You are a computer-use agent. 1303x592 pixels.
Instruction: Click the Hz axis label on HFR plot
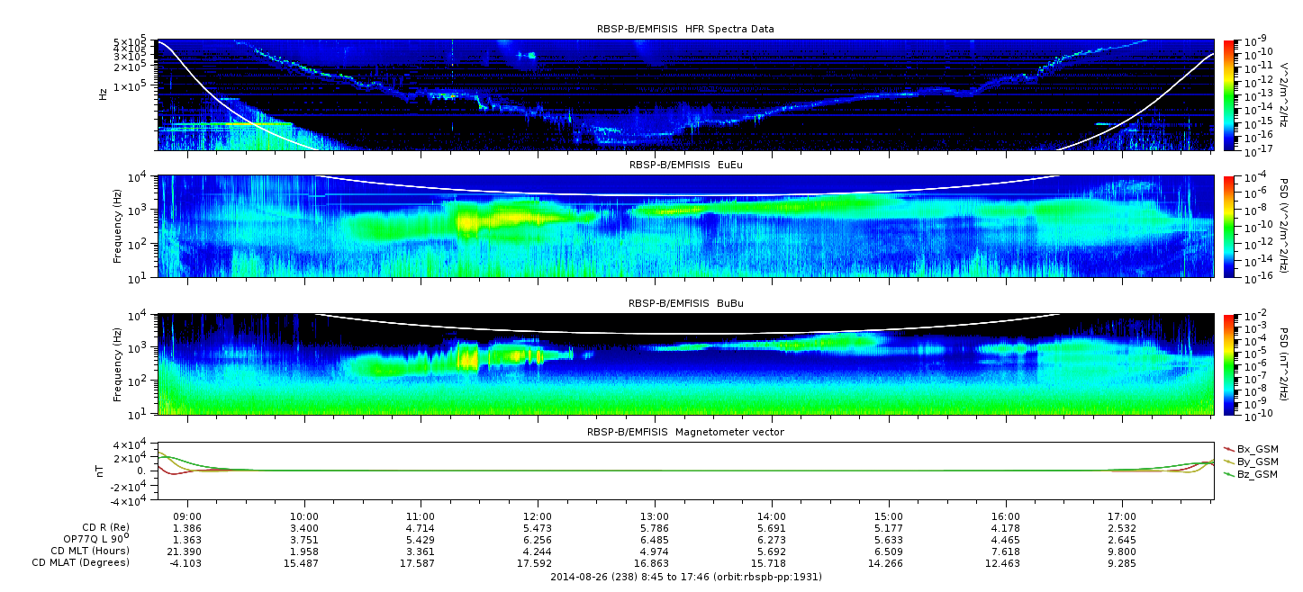point(104,94)
